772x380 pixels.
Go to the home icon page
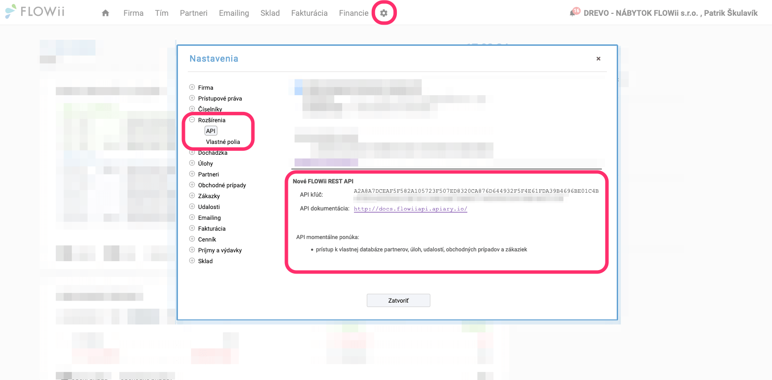click(x=105, y=13)
